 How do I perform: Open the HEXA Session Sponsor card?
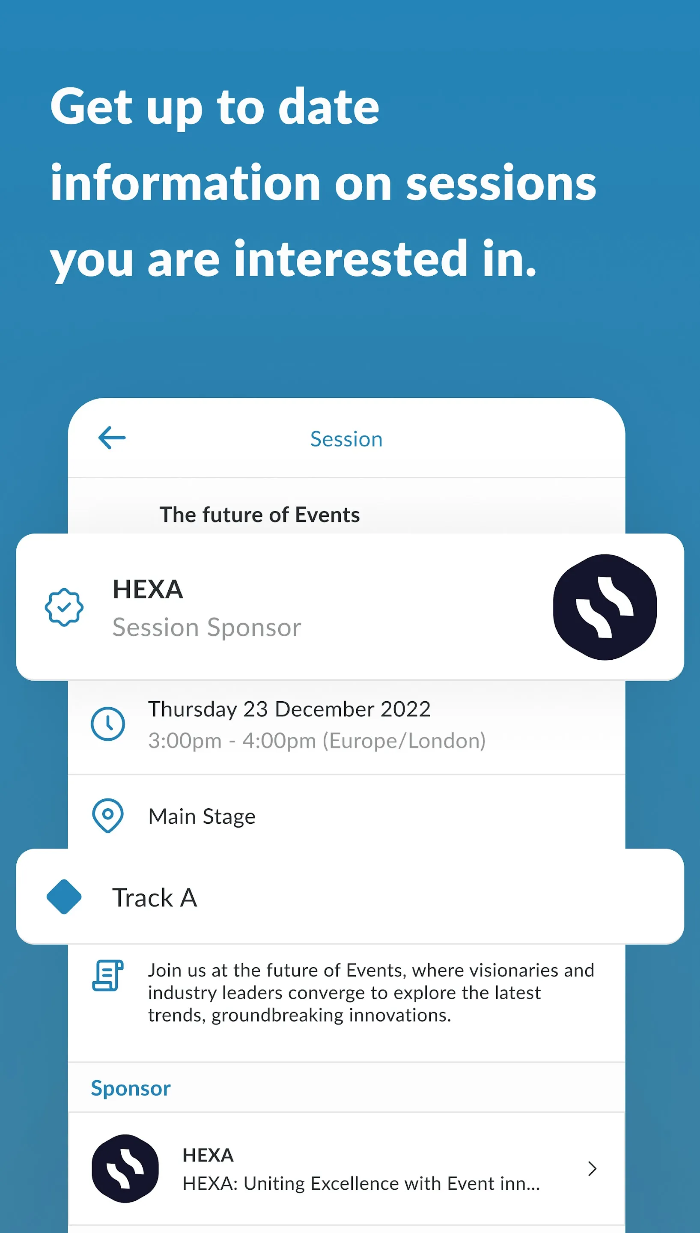(350, 607)
